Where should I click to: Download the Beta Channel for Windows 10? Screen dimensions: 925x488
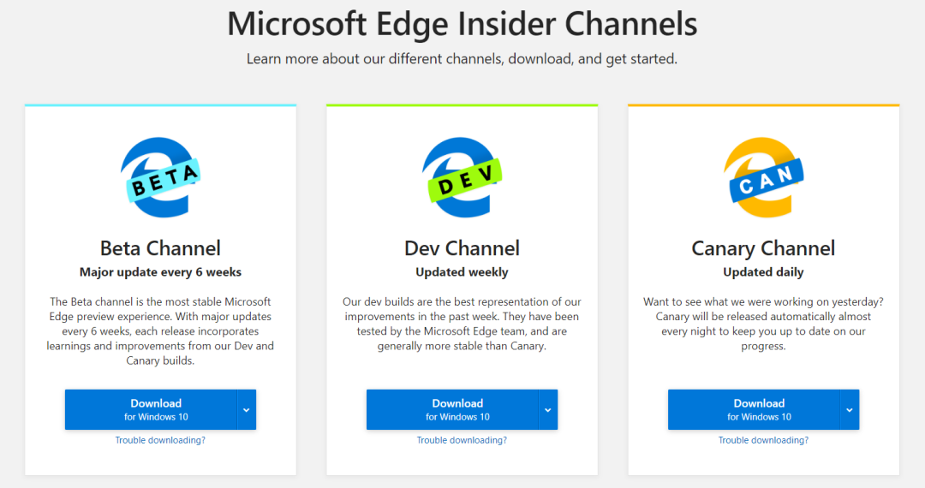click(x=151, y=409)
